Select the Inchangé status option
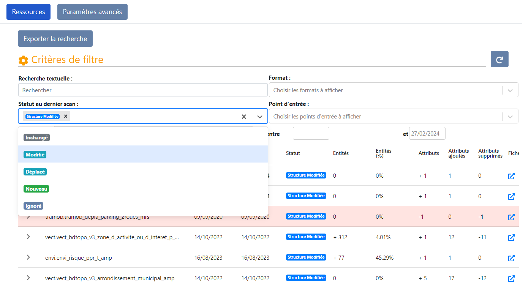The image size is (523, 289). [x=143, y=137]
